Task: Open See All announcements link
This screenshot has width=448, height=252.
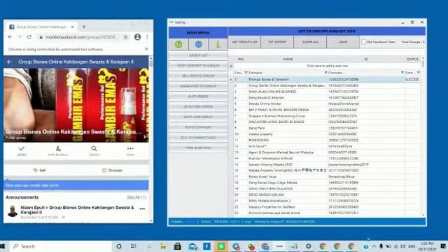Action: [x=136, y=197]
